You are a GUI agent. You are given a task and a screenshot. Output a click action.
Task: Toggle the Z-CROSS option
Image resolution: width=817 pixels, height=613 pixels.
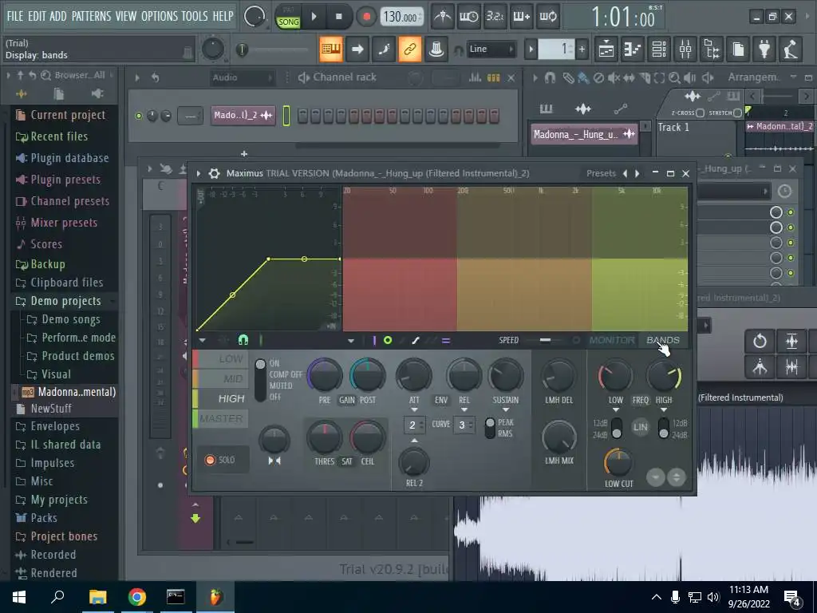(x=700, y=113)
